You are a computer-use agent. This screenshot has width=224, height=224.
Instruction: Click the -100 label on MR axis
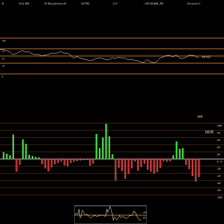coord(220,198)
